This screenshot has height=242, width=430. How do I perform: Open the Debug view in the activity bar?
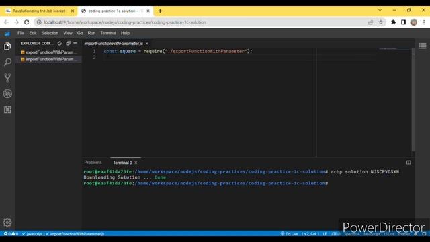coord(7,94)
